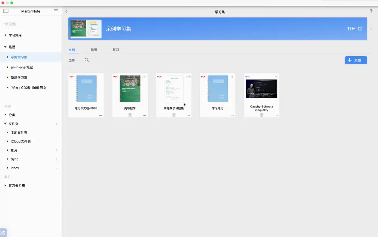Open more options on 示例学习集 banner
Image resolution: width=378 pixels, height=237 pixels.
(x=371, y=29)
